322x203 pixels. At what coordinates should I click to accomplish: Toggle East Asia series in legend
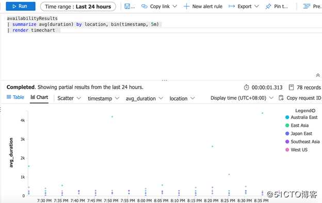[297, 125]
